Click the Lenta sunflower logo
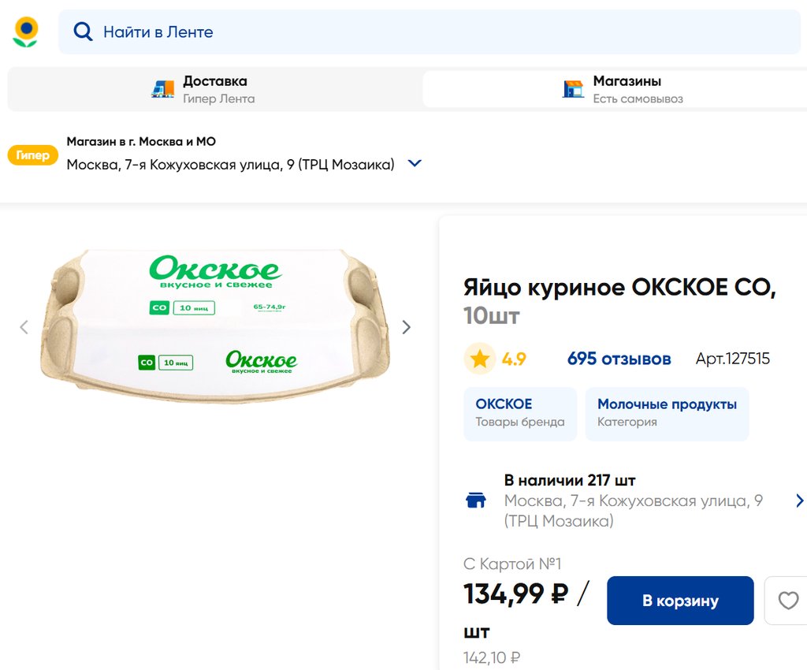Screen dimensions: 807x670 (x=26, y=32)
